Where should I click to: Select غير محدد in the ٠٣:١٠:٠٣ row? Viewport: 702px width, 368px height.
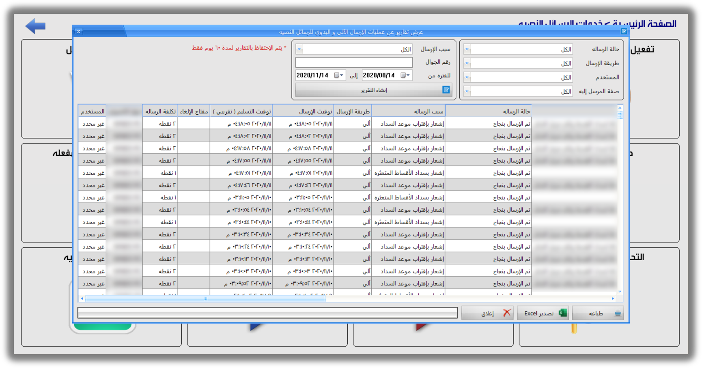click(92, 272)
